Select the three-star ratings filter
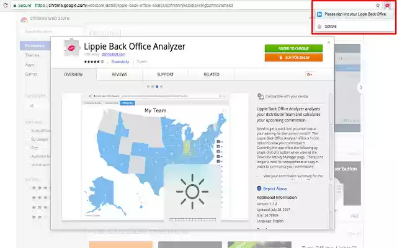This screenshot has height=248, width=397. (39, 207)
